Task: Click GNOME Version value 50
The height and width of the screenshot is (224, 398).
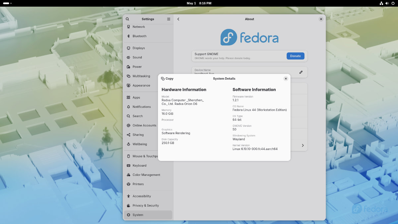Action: 234,129
